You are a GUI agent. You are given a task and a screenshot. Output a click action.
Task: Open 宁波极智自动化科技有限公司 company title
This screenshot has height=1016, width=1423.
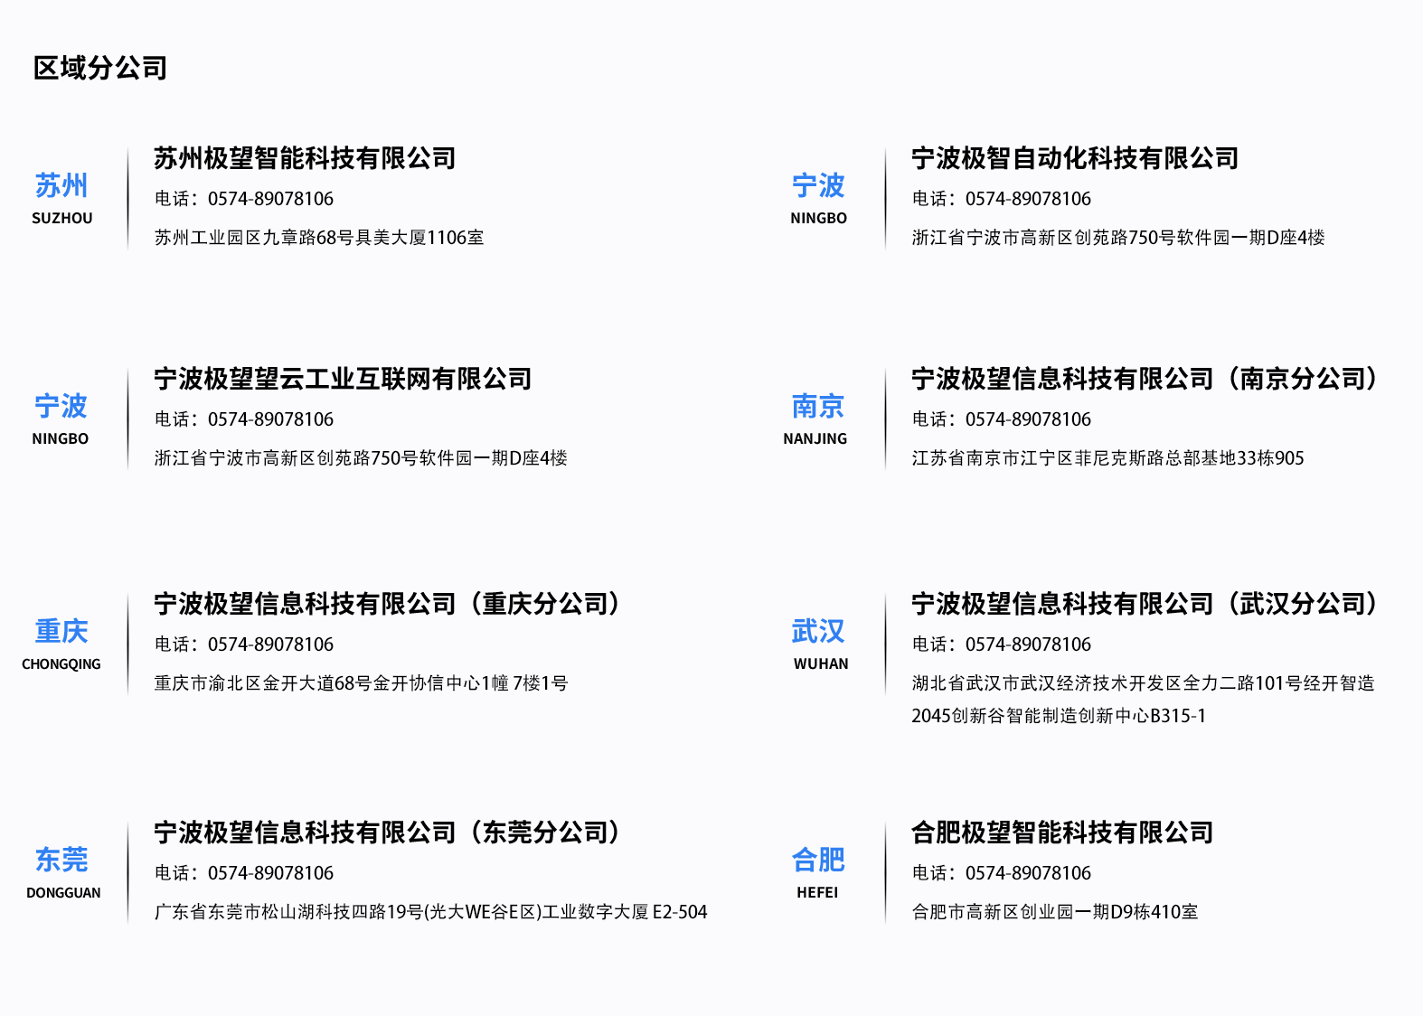pos(1075,158)
